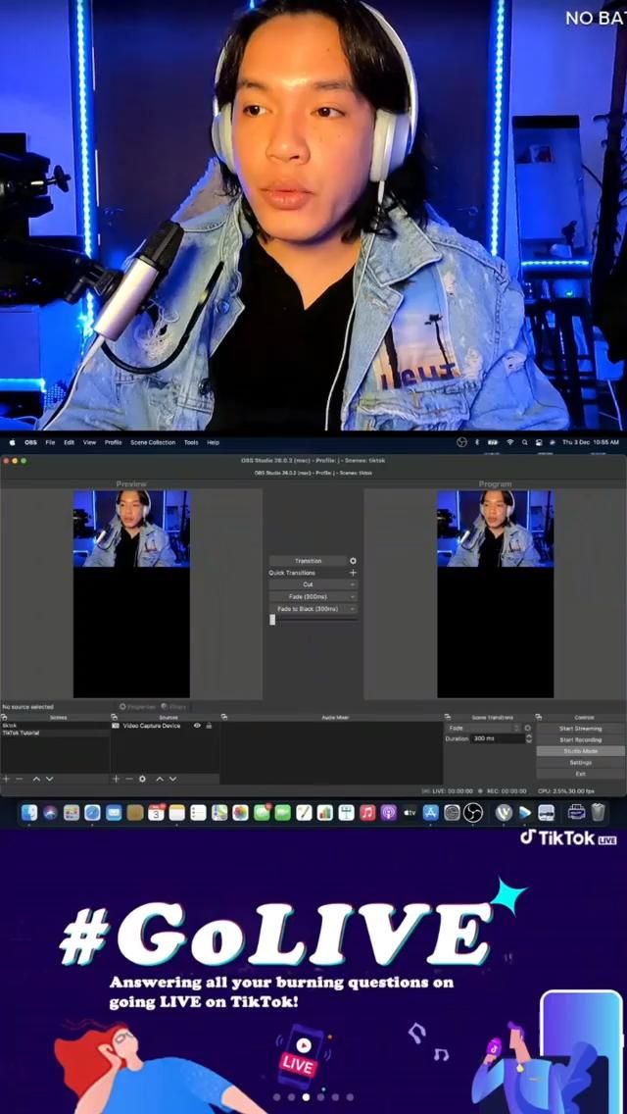Viewport: 627px width, 1114px height.
Task: Expand the Fade to Black dropdown arrow
Action: pos(353,609)
